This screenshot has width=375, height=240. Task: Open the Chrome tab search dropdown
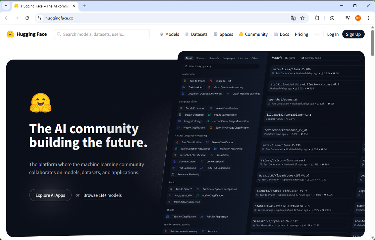point(6,6)
